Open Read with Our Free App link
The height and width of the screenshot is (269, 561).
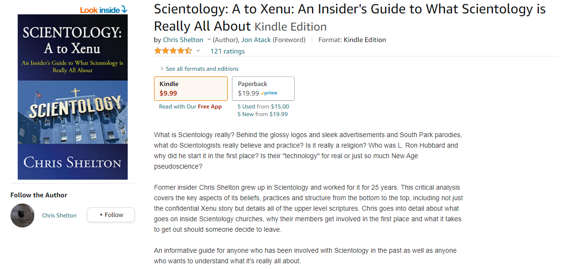point(190,107)
